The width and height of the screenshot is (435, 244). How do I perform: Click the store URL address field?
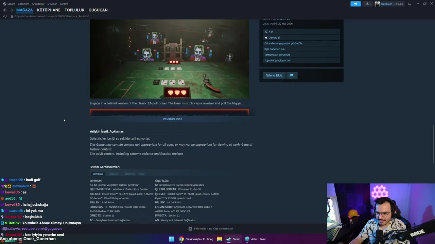click(52, 16)
